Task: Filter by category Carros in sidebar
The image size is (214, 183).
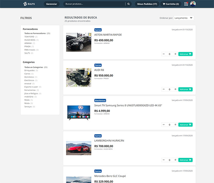Action: tap(29, 74)
